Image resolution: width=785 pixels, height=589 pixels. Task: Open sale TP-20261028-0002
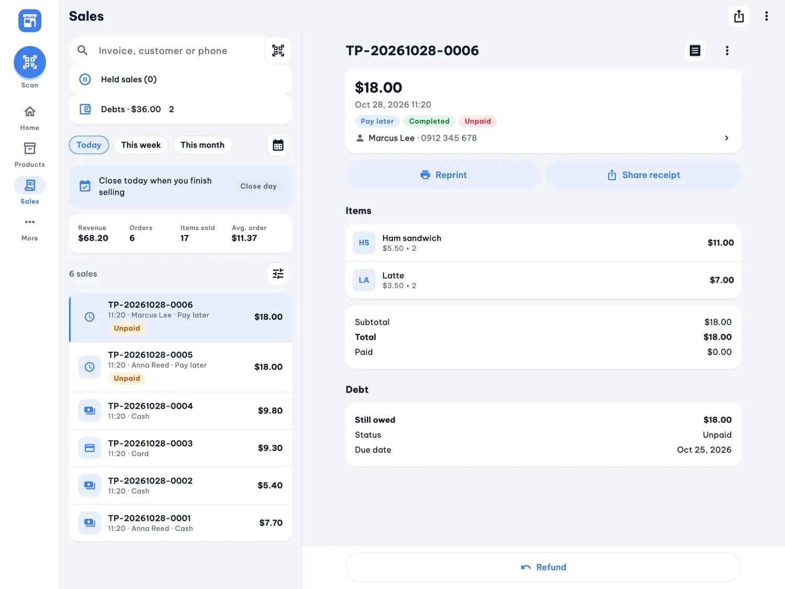coord(181,486)
